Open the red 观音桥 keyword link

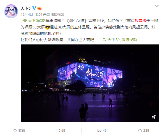[140, 21]
